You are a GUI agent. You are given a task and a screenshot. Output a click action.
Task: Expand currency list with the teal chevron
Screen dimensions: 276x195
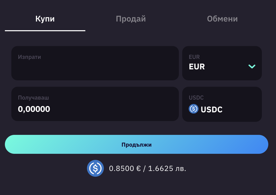(252, 67)
